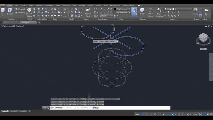Switch to the Parametric ribbon tab
This screenshot has width=213, height=120.
tap(49, 5)
